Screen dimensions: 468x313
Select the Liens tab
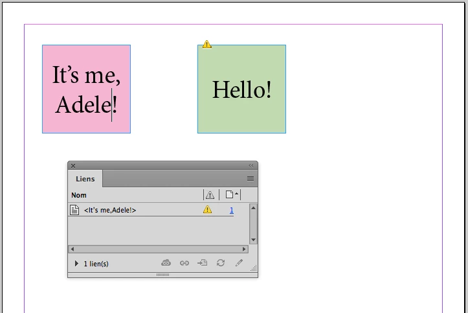coord(85,179)
